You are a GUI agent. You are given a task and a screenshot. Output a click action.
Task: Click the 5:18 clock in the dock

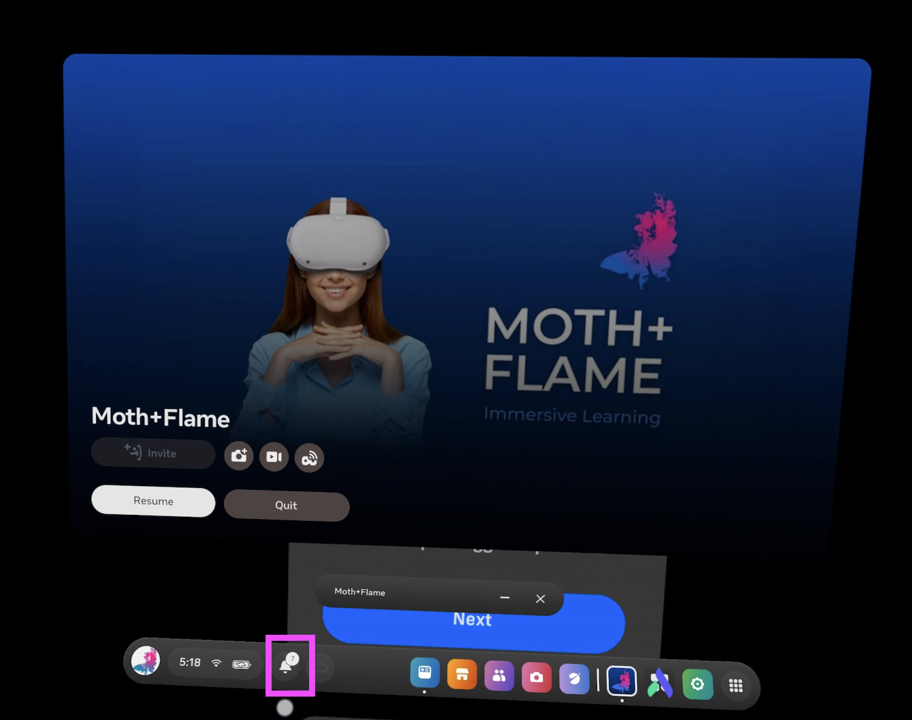(x=190, y=662)
